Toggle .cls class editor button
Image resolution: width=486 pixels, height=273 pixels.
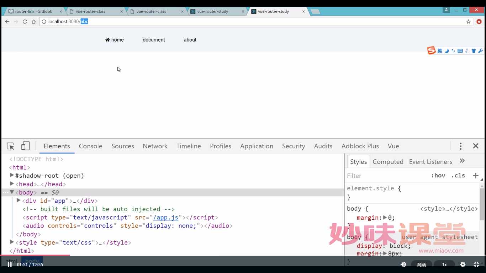[x=458, y=176]
